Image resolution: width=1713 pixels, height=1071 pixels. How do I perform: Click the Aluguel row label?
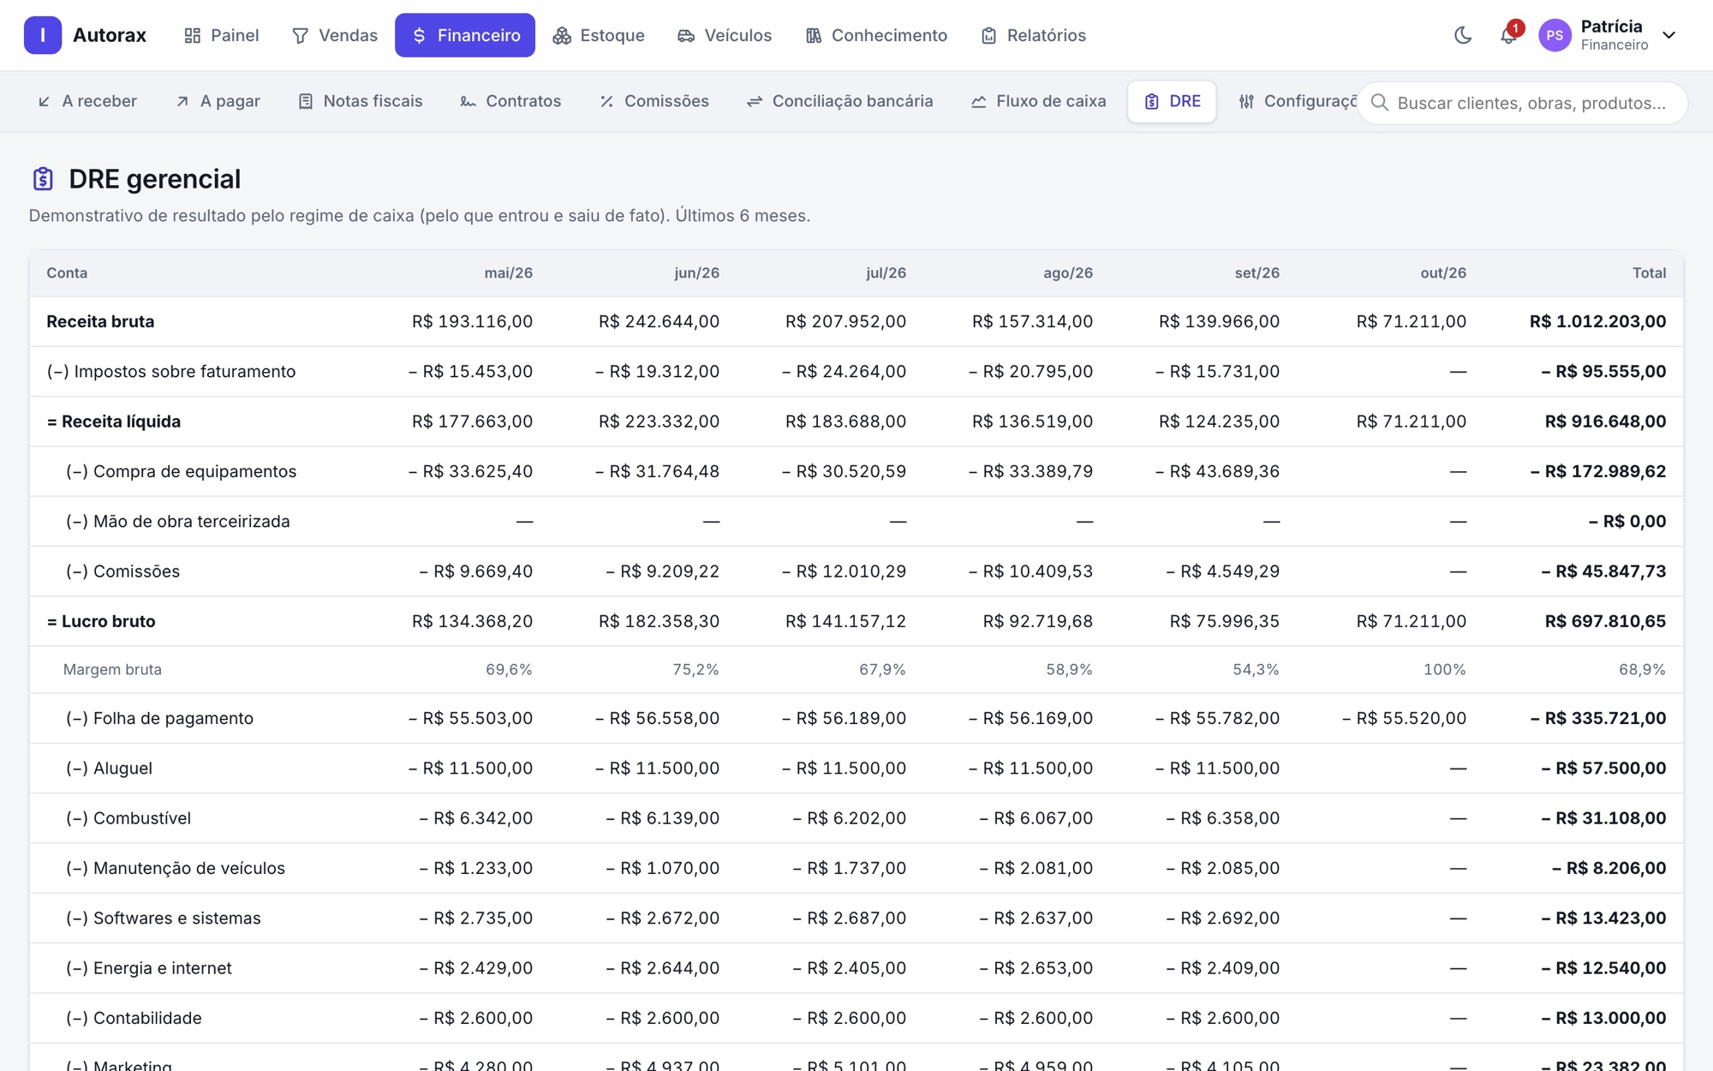tap(109, 768)
